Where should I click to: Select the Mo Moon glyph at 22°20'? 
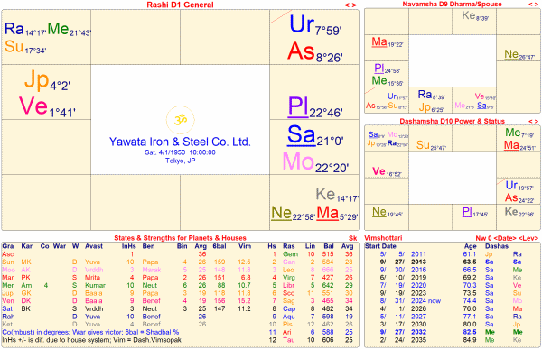click(298, 161)
